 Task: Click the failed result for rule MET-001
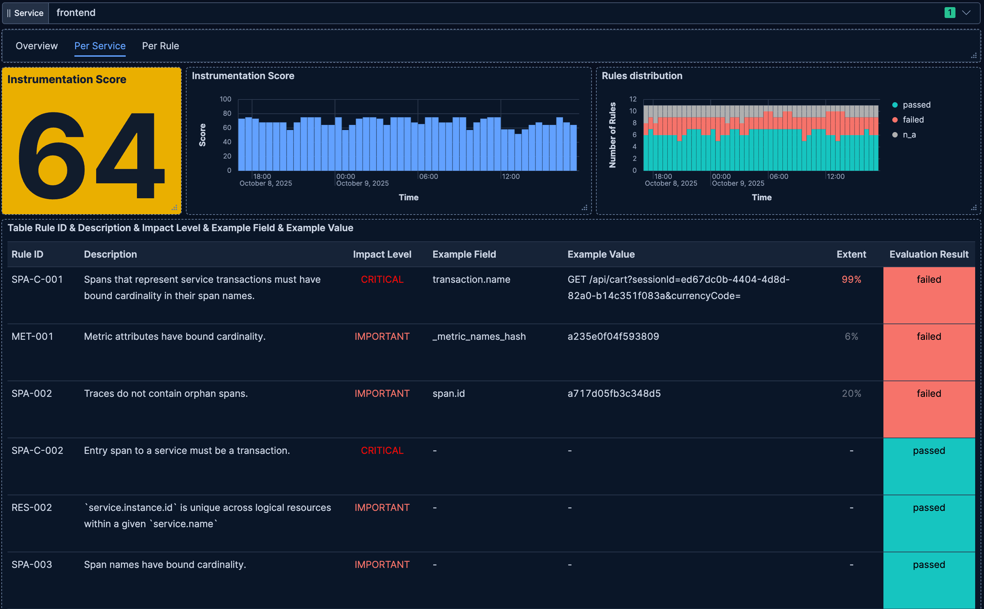coord(929,336)
